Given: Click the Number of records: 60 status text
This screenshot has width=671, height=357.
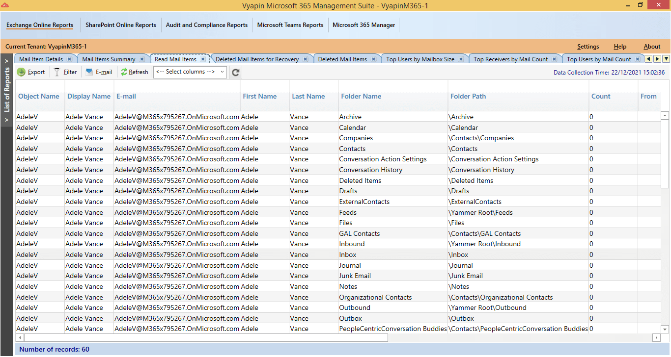Looking at the screenshot, I should click(x=54, y=350).
